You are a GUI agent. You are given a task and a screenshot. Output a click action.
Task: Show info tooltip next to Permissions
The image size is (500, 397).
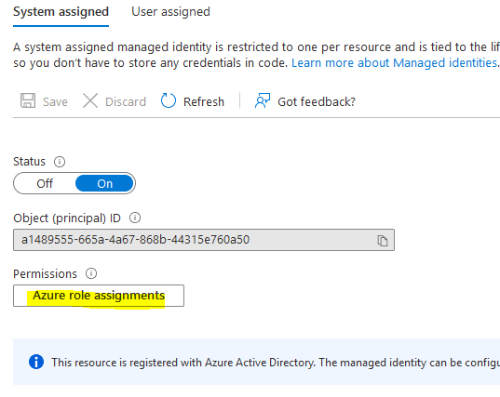(91, 273)
